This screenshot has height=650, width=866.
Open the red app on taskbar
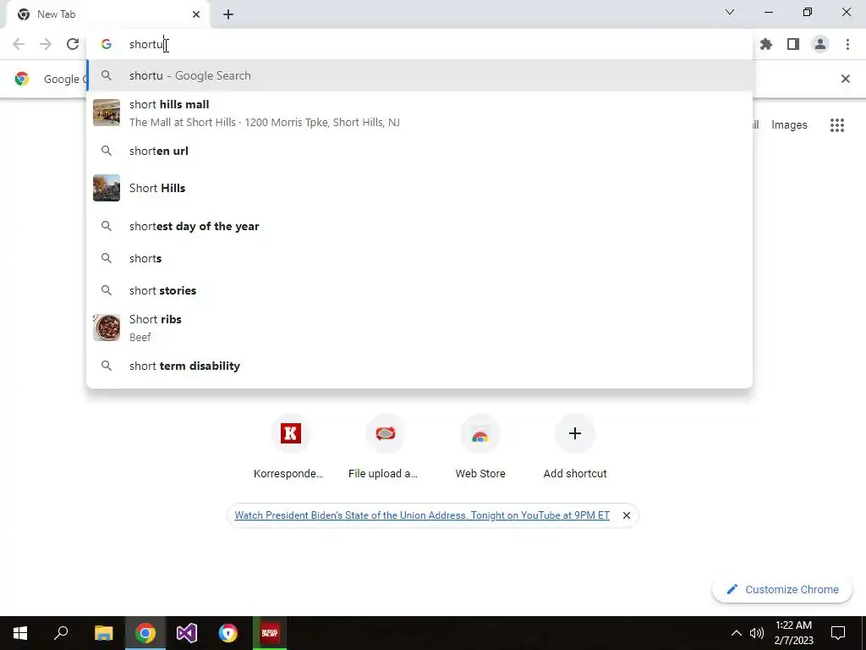pyautogui.click(x=270, y=633)
